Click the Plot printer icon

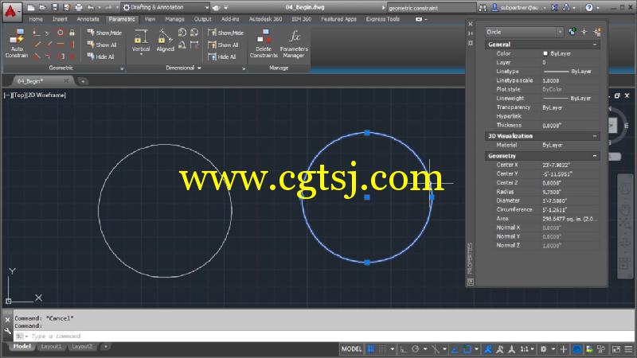pos(78,7)
